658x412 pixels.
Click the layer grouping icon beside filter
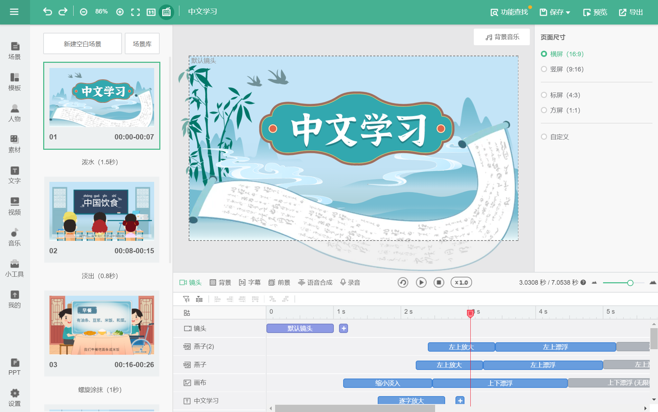[199, 299]
